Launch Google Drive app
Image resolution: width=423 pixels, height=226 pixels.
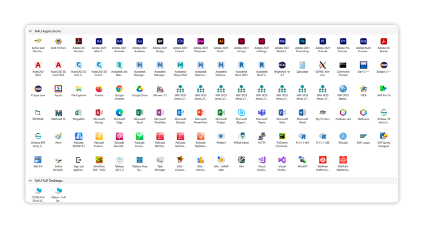pos(140,89)
